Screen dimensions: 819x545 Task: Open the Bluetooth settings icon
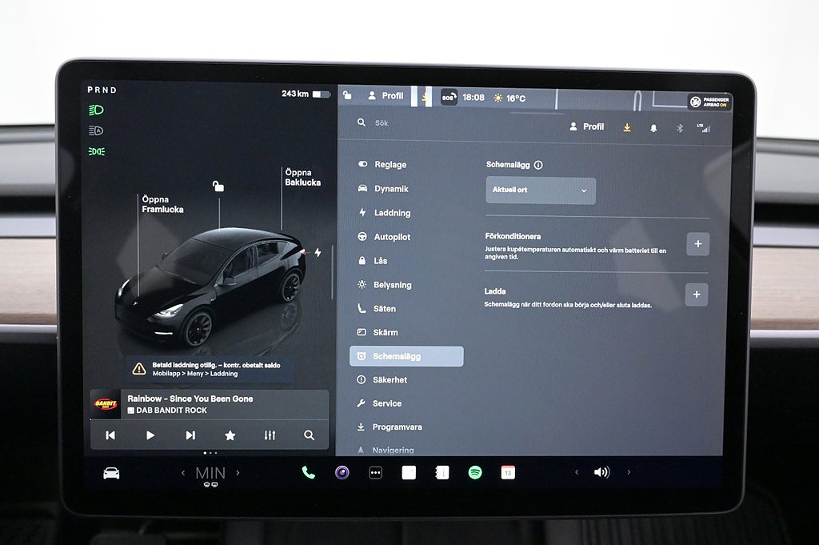[680, 127]
